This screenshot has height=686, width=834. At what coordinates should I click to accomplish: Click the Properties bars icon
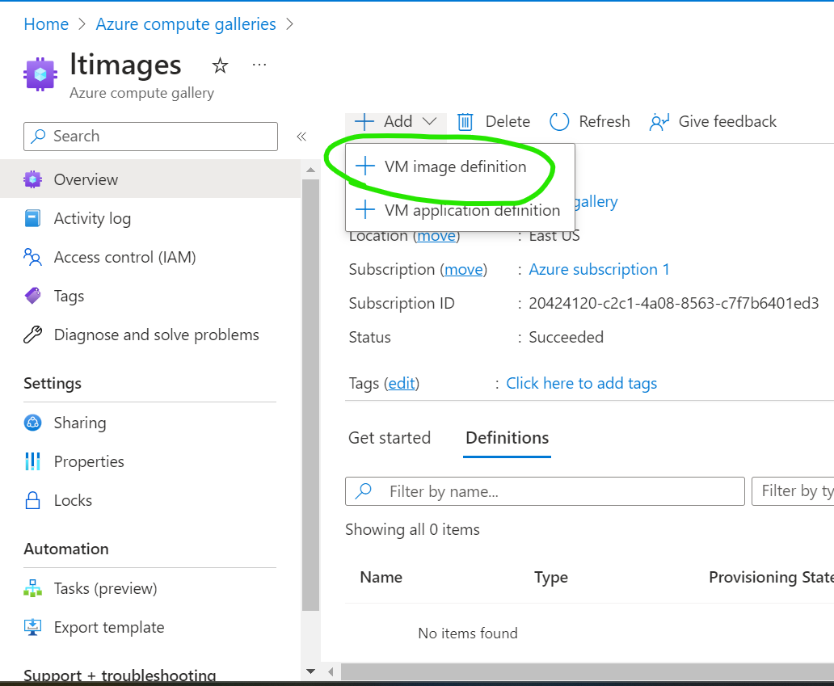point(33,461)
